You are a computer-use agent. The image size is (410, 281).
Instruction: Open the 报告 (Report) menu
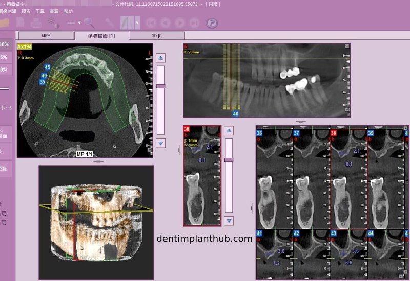(x=26, y=11)
